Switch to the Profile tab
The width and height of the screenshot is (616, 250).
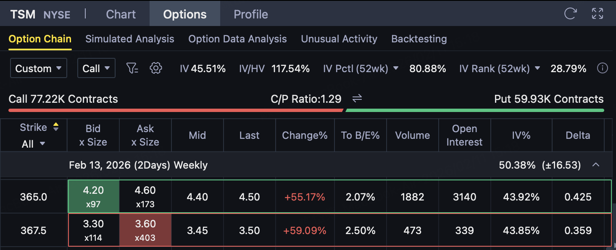(250, 14)
